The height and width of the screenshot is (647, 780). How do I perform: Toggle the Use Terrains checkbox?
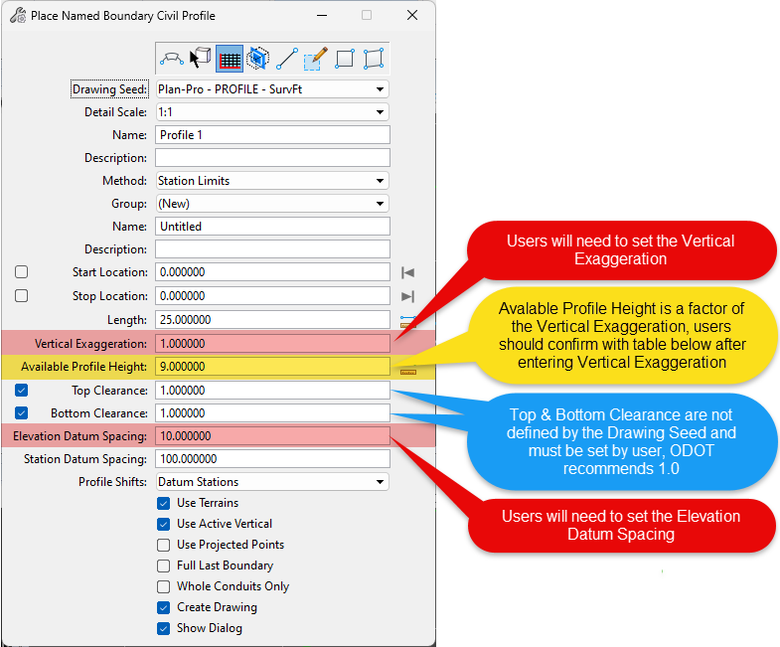click(163, 503)
